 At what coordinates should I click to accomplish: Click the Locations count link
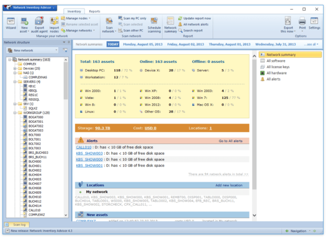pos(211,128)
